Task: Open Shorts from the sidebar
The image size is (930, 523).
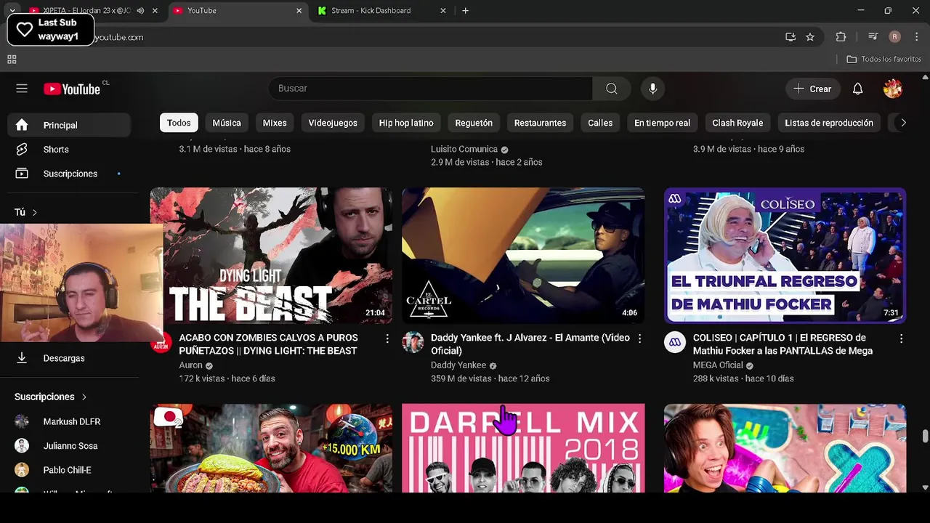Action: click(x=69, y=150)
